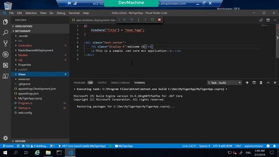
Task: Open the Explorer view in activity bar
Action: point(5,22)
